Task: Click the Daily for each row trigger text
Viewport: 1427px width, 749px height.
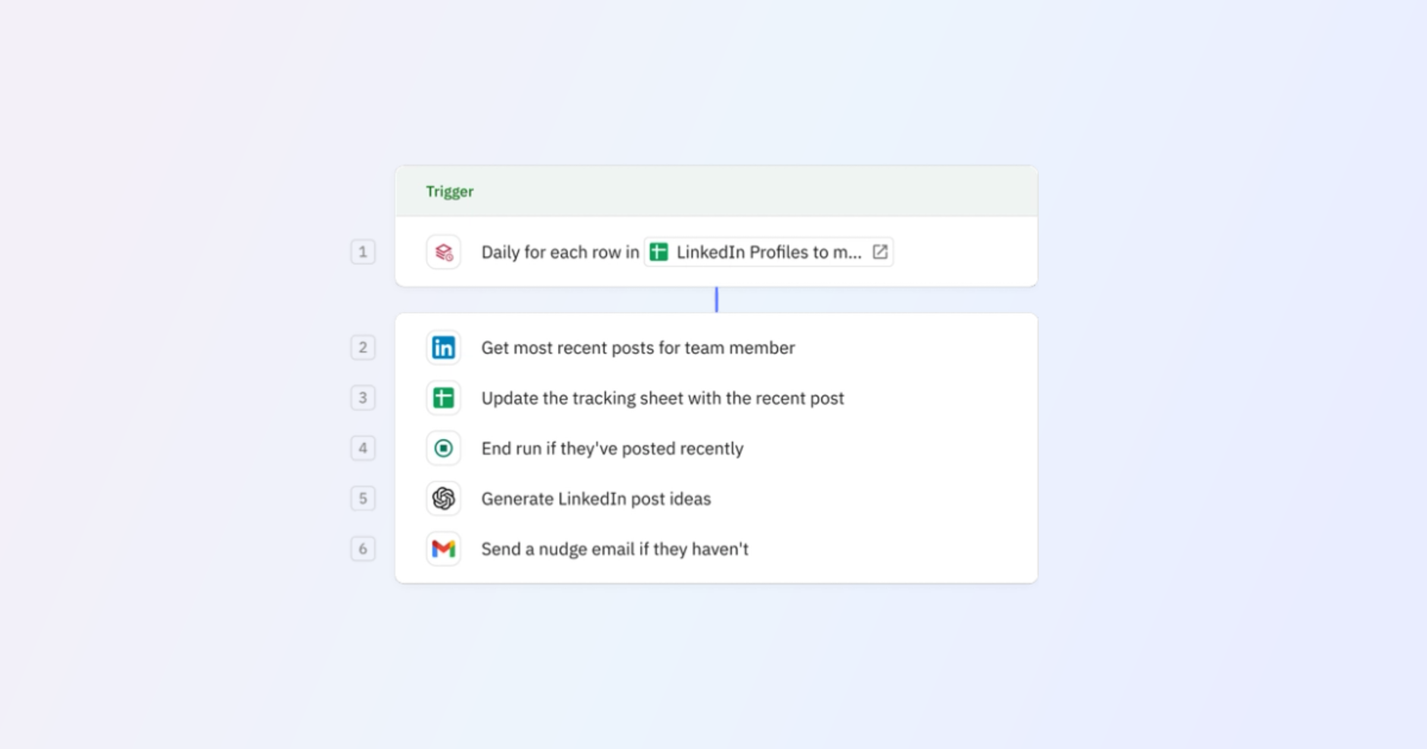Action: pos(560,252)
